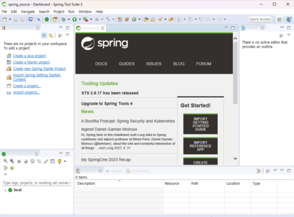Screen dimensions: 294x217
Task: Expand the local node in Boot Dashboard
Action: 5,190
